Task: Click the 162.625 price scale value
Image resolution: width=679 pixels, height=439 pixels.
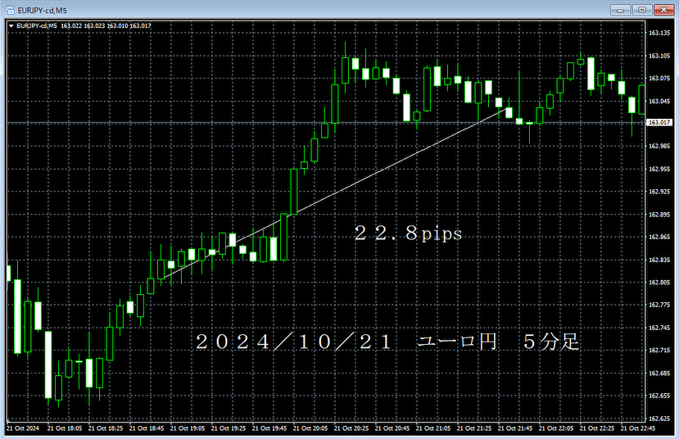Action: 659,419
